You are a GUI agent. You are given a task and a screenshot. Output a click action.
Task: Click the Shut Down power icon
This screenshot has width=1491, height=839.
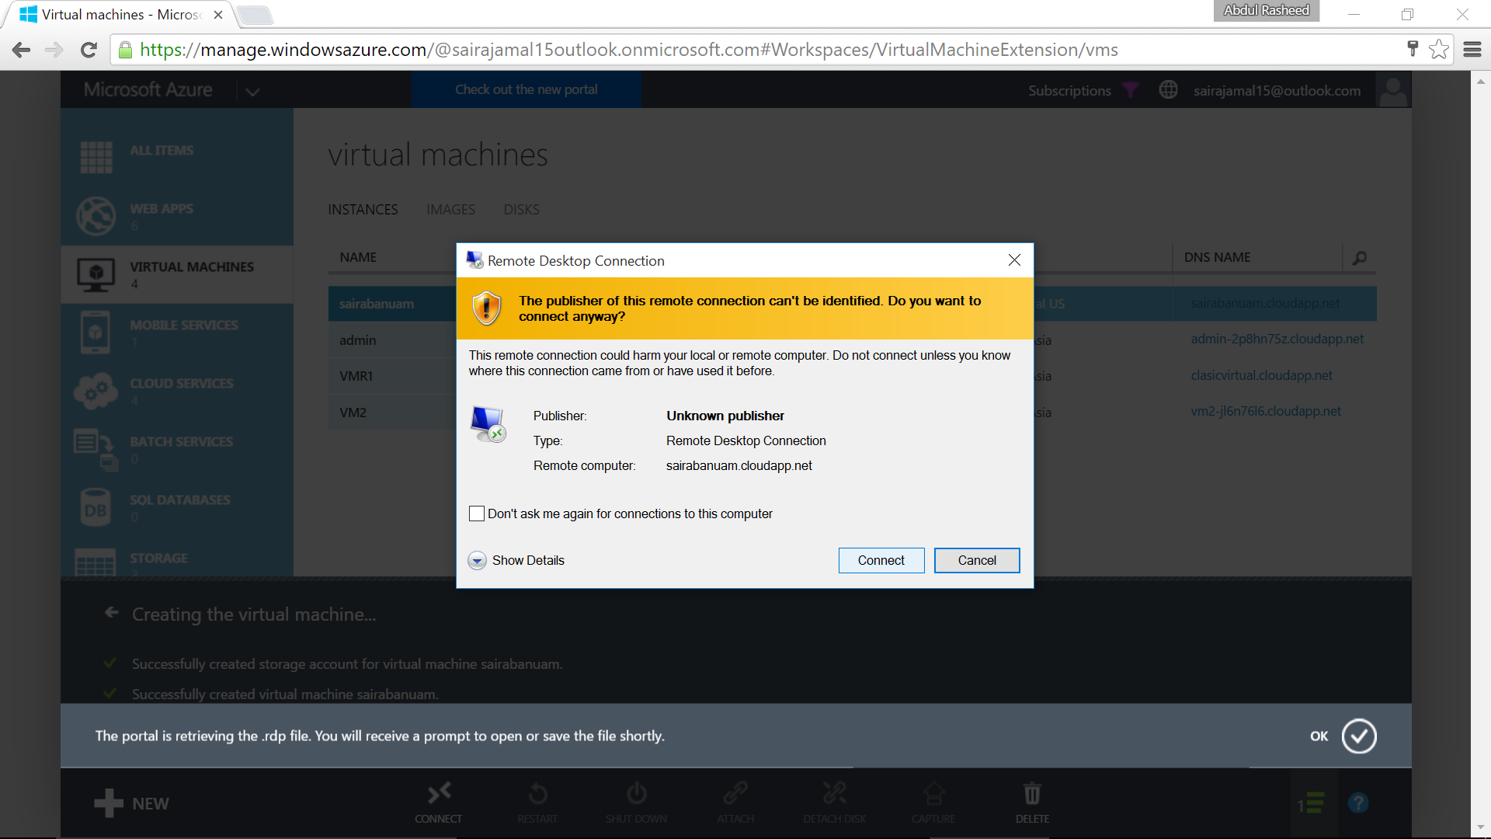click(637, 793)
